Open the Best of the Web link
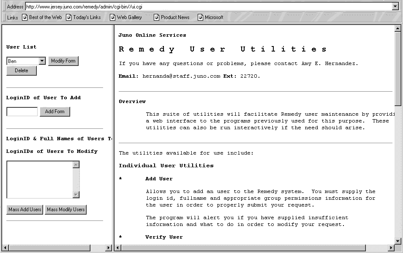 46,17
